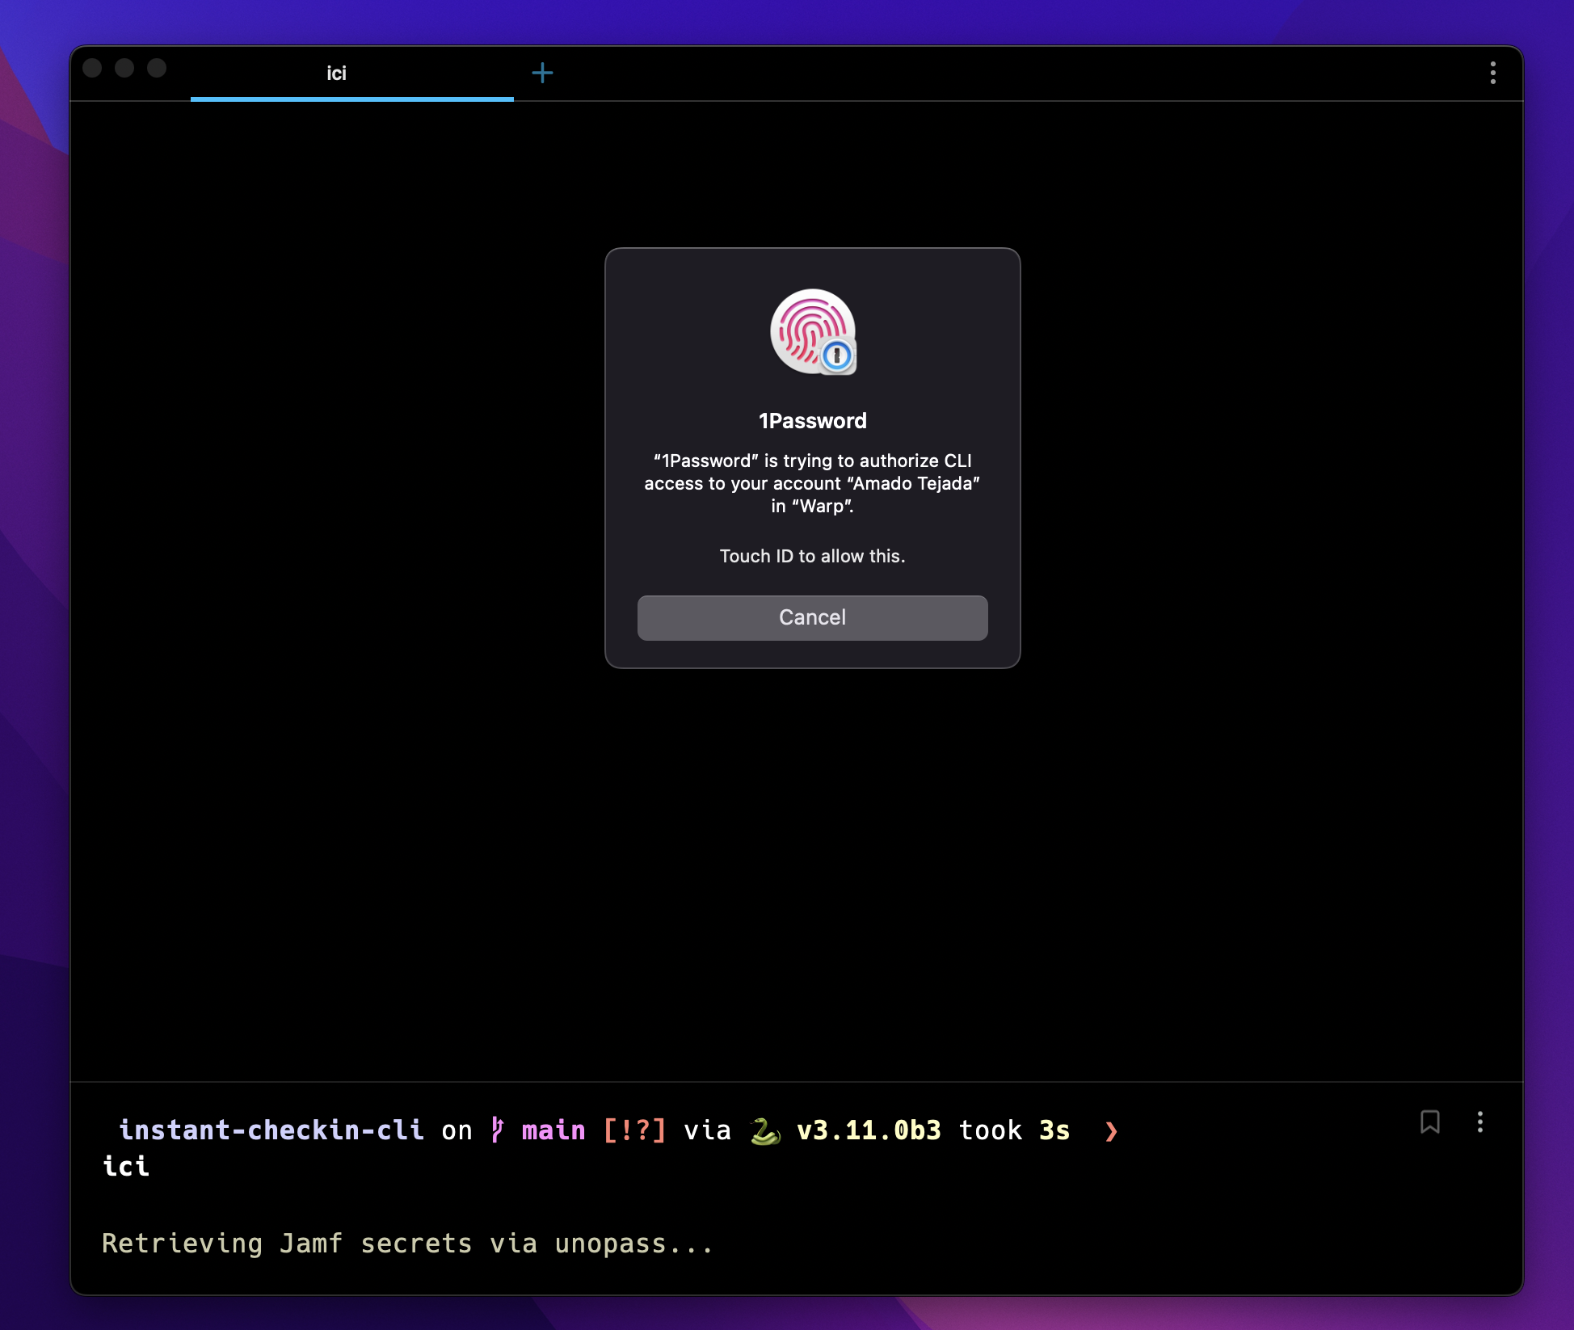
Task: Click the orange prompt chevron arrow
Action: [1111, 1131]
